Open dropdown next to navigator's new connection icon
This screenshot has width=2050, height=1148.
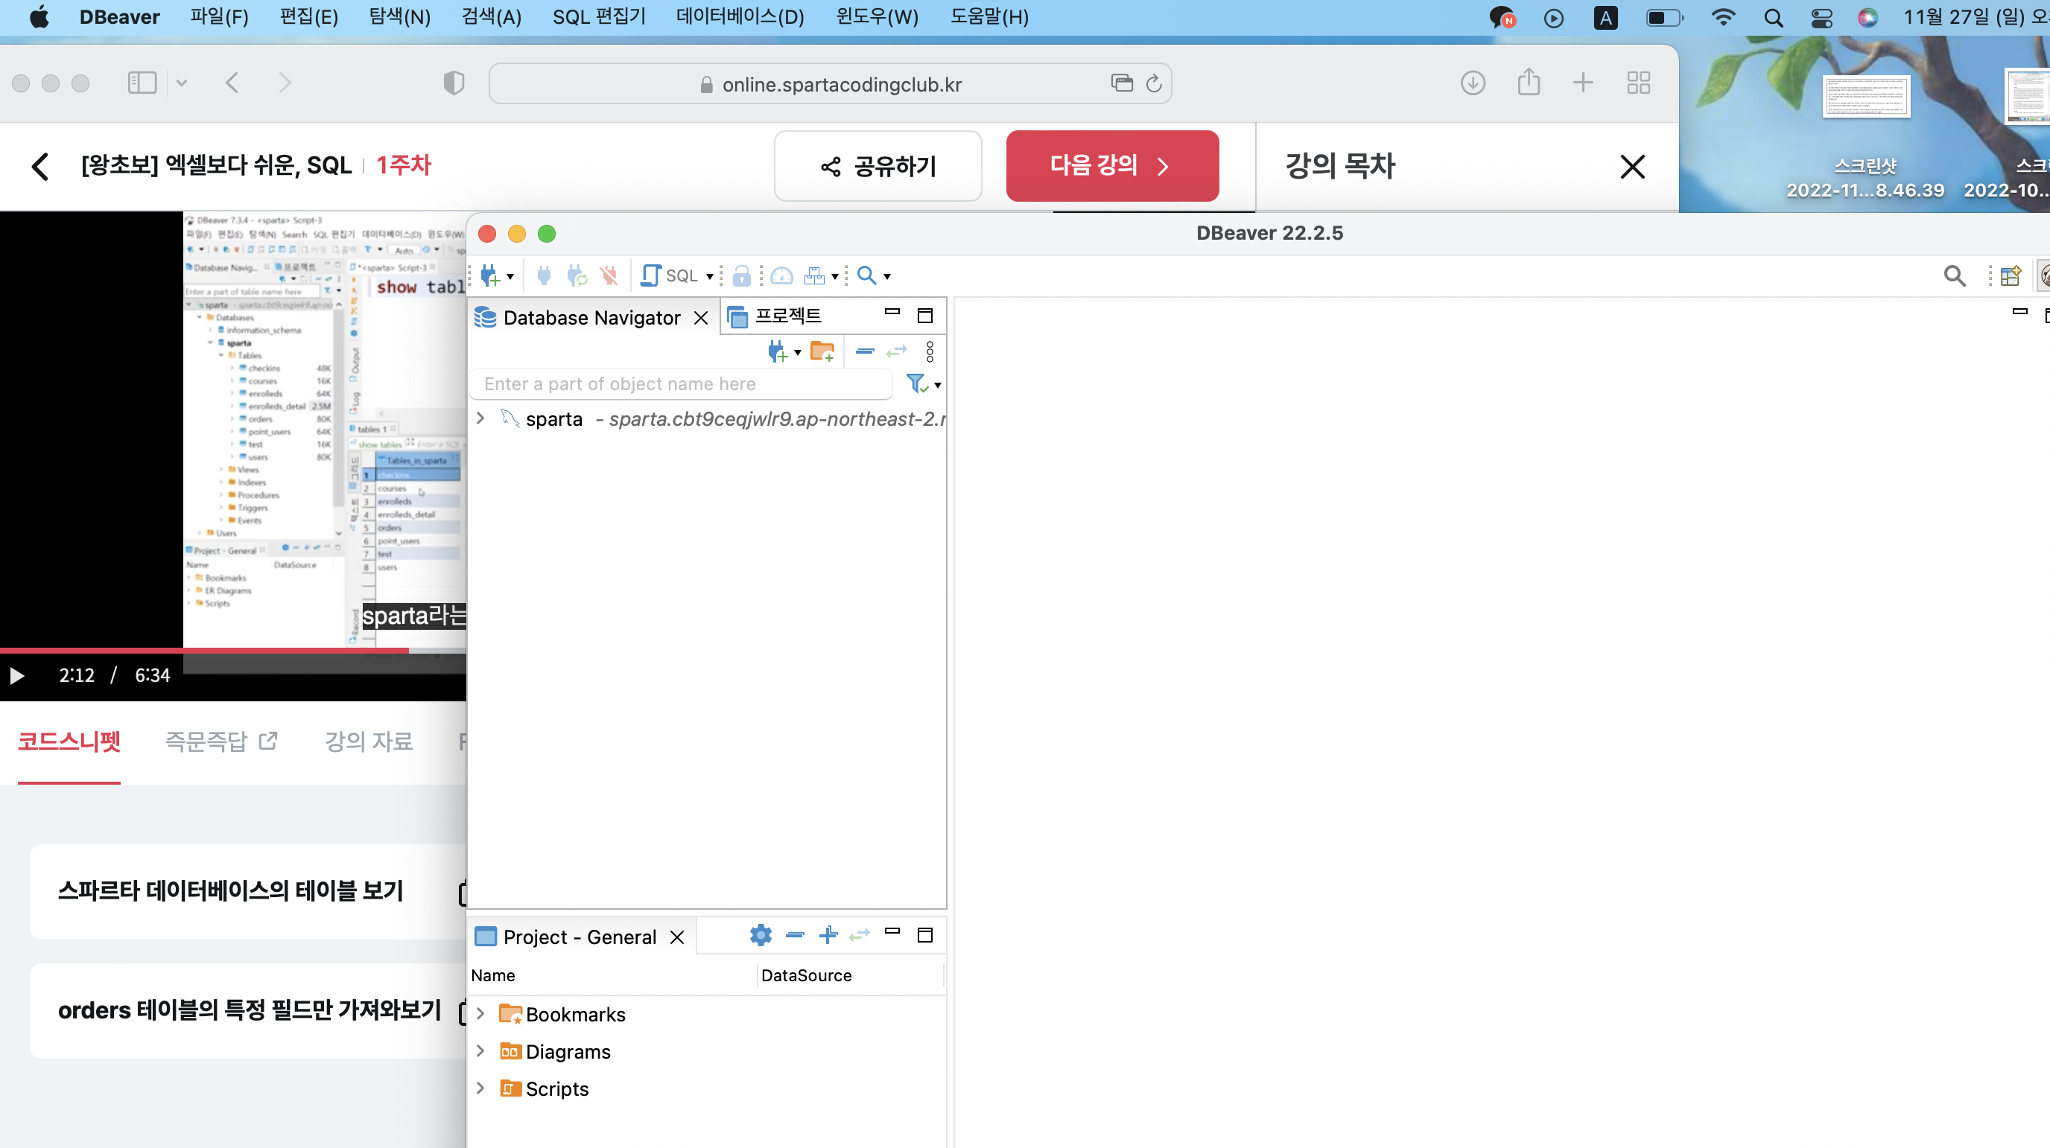tap(797, 352)
